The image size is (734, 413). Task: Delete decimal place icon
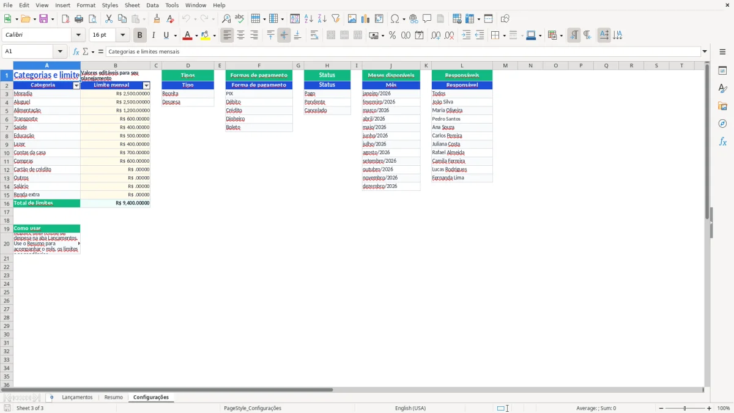click(450, 35)
